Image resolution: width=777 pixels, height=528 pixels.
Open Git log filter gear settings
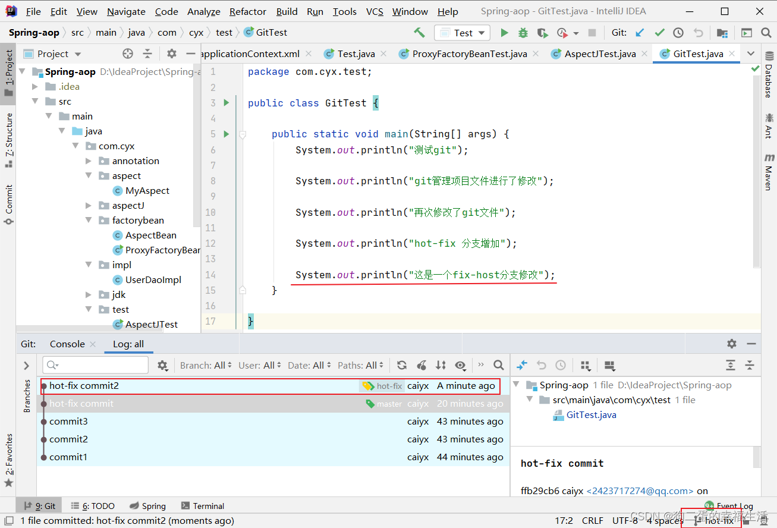tap(162, 365)
